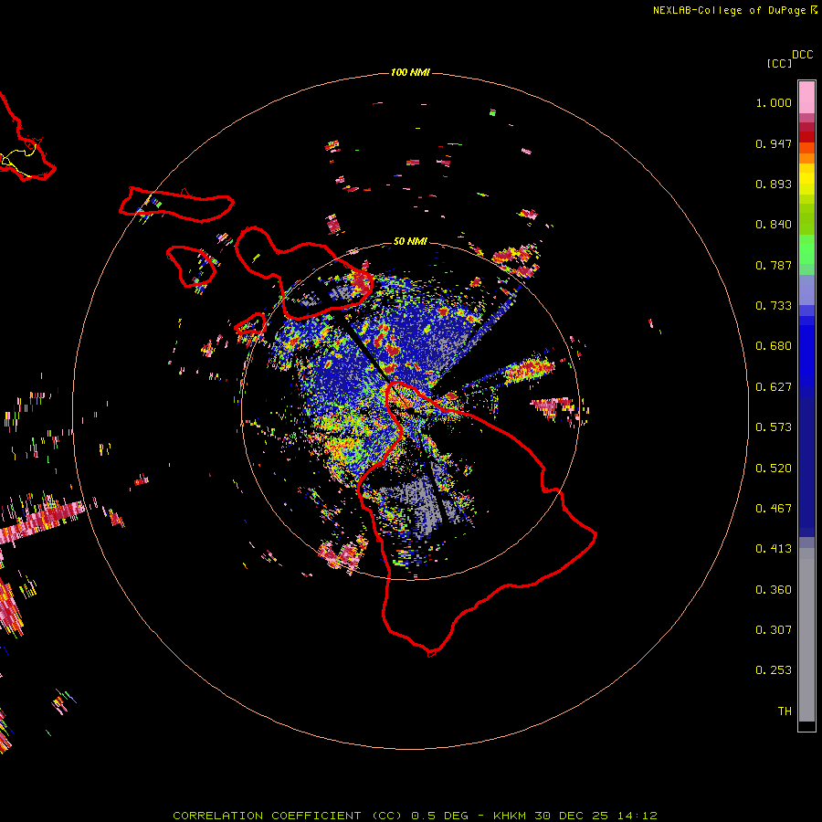
Task: Click the 0.627 scale value
Action: pos(774,387)
